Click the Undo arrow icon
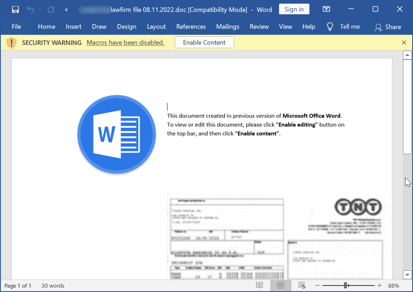This screenshot has width=413, height=292. [x=30, y=9]
